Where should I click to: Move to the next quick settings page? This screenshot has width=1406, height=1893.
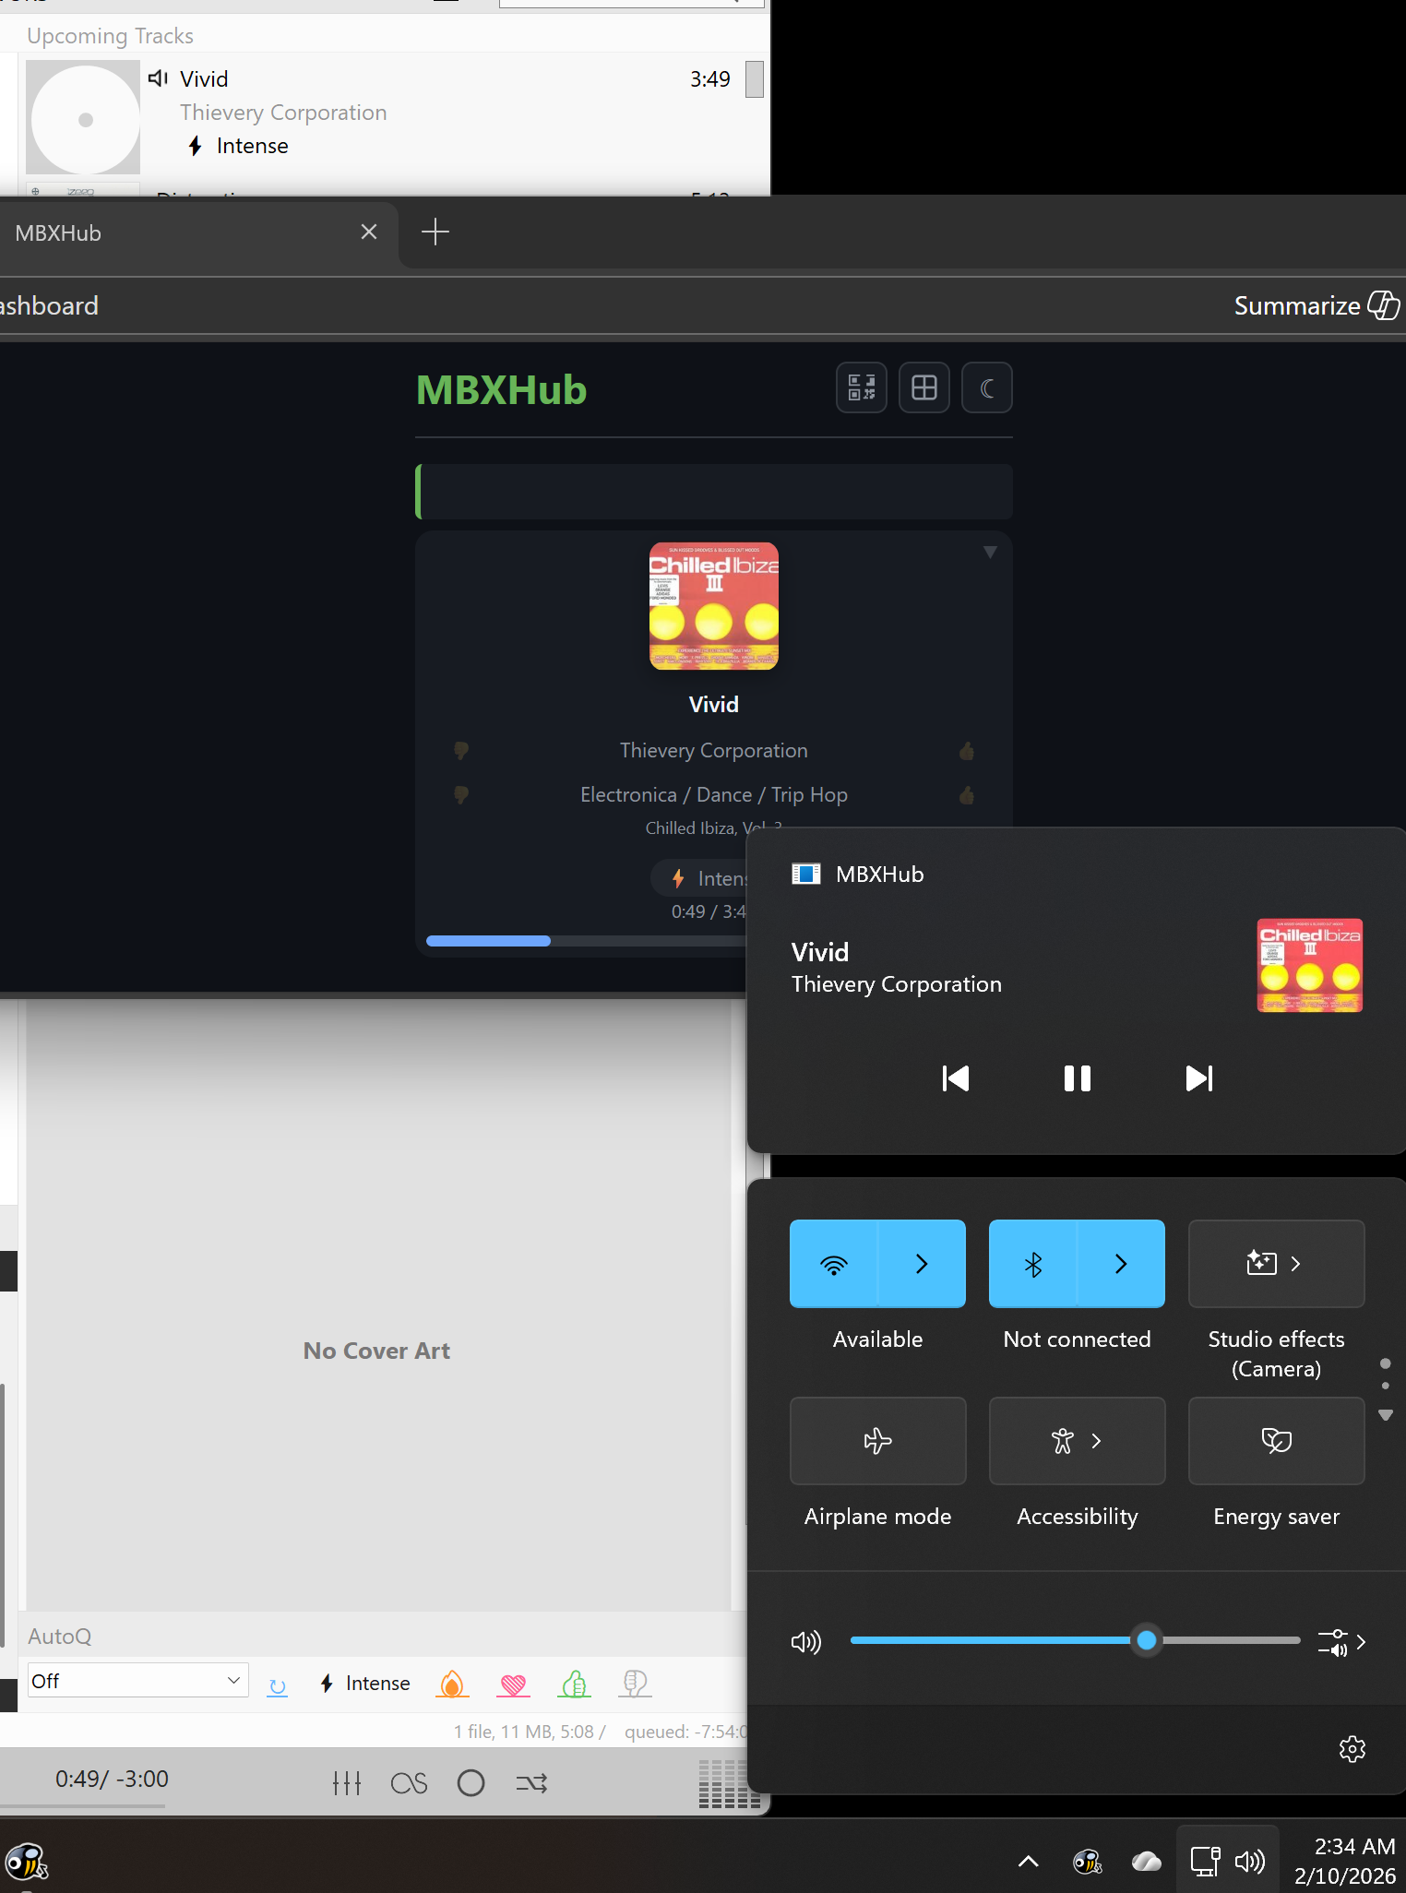[x=1386, y=1415]
